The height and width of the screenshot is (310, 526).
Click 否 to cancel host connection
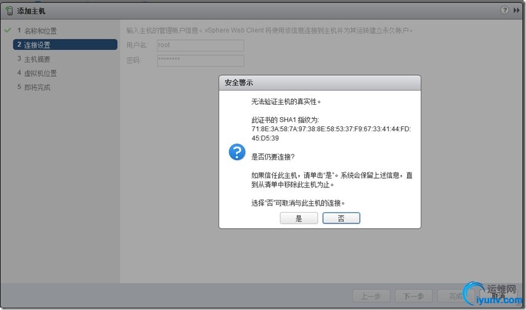point(341,218)
